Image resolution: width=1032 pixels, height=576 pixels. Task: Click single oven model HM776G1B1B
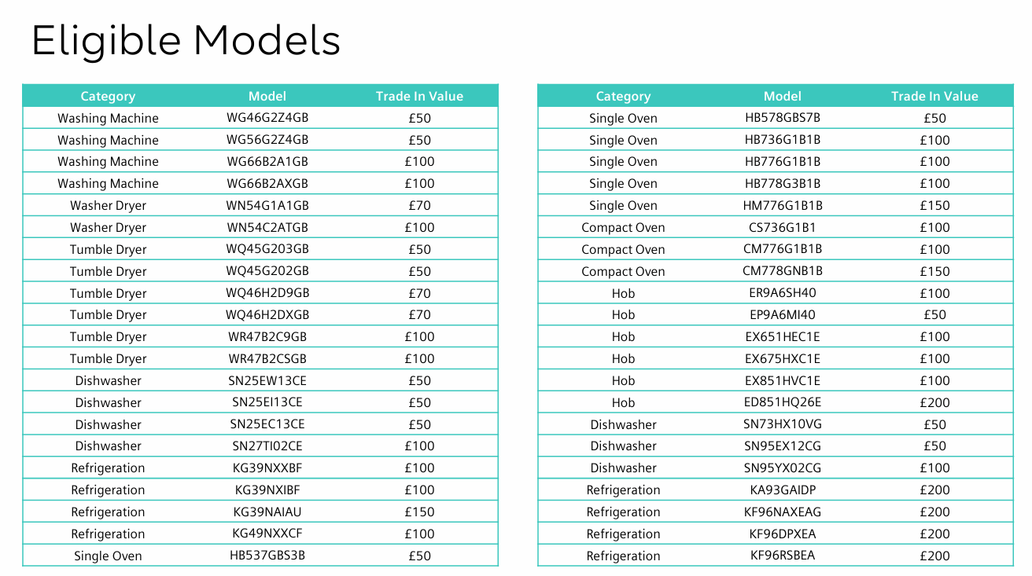coord(783,205)
